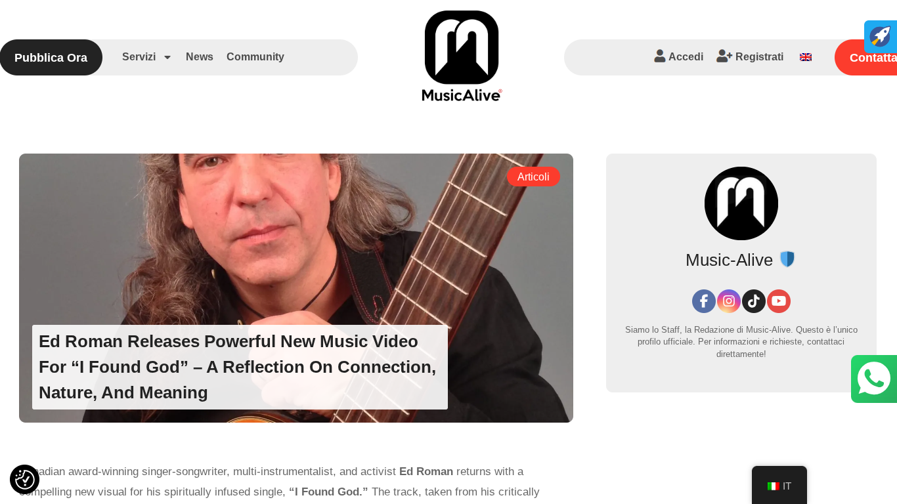Open the Music-Alive Instagram icon
897x504 pixels.
point(729,301)
